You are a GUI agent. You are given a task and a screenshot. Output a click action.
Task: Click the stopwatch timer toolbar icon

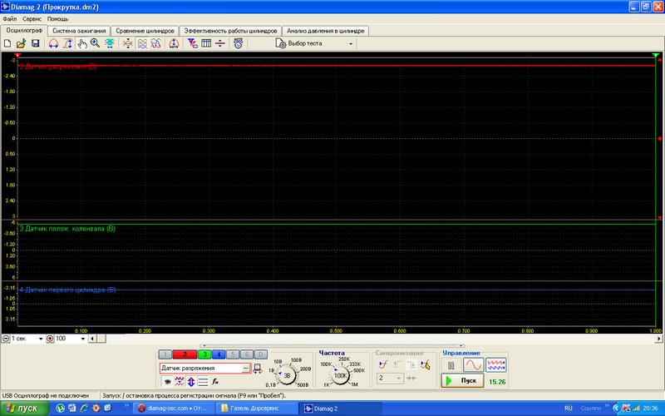click(238, 43)
